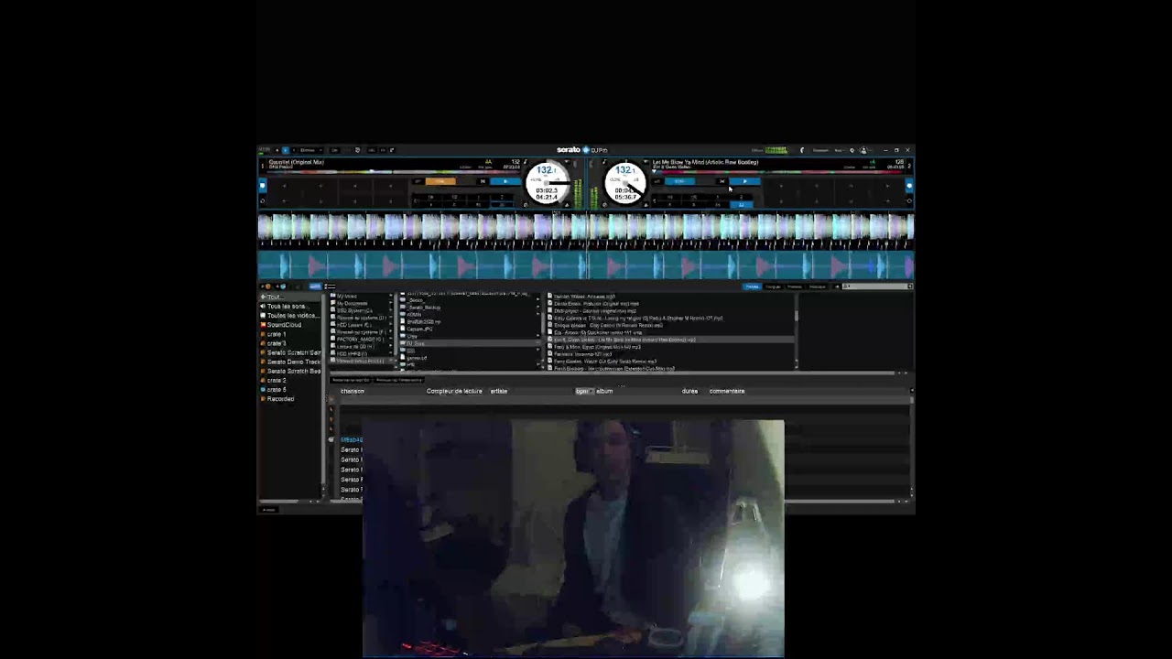The width and height of the screenshot is (1172, 659).
Task: Click the blue deck layout icon in top bar
Action: pos(286,150)
